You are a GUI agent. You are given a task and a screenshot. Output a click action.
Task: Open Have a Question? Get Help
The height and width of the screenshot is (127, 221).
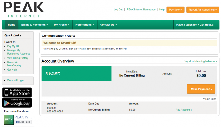pos(195,25)
